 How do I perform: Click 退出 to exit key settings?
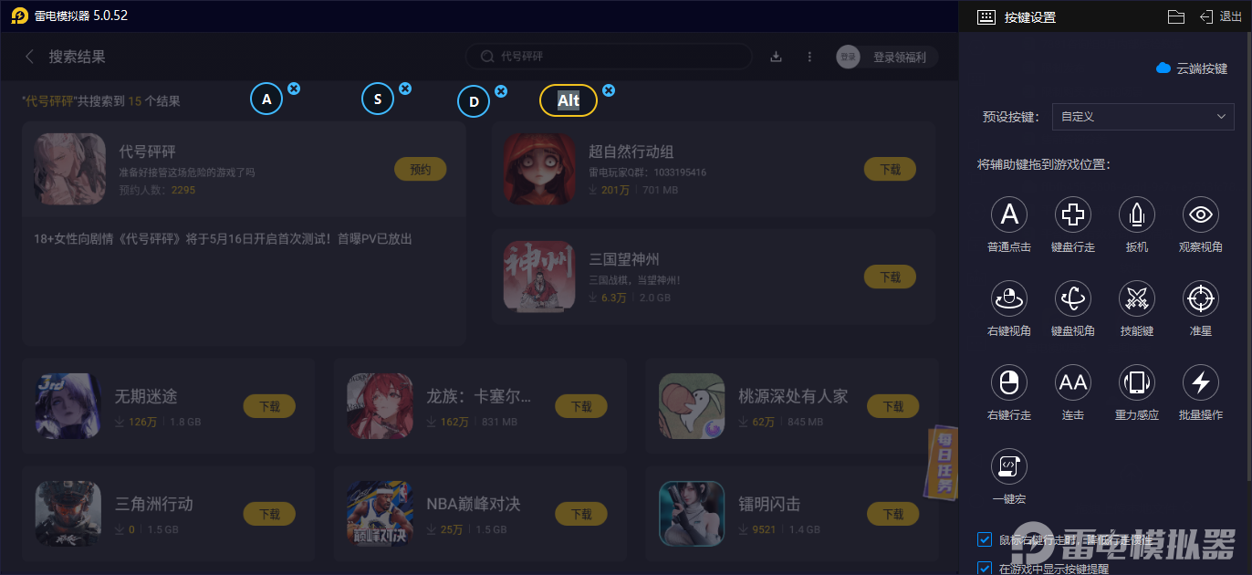click(x=1221, y=16)
